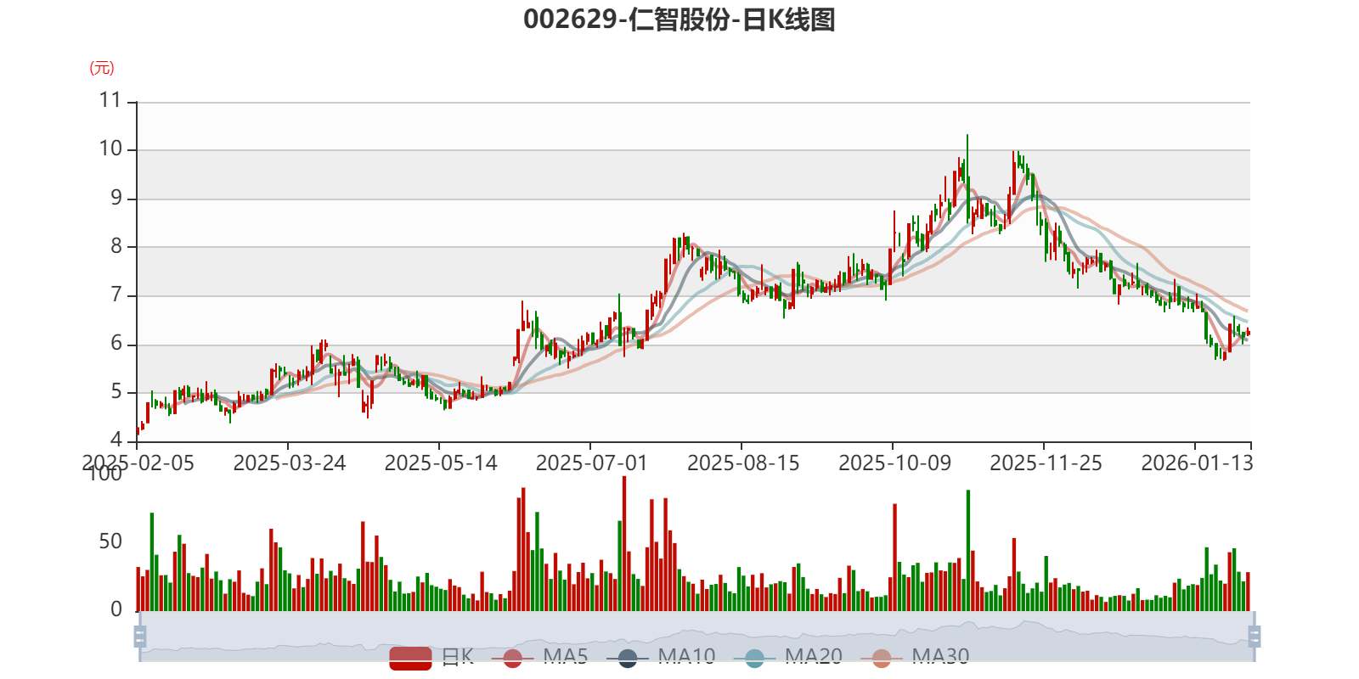1359x679 pixels.
Task: Click the data zoom range bar below the volume chart
Action: click(x=697, y=636)
